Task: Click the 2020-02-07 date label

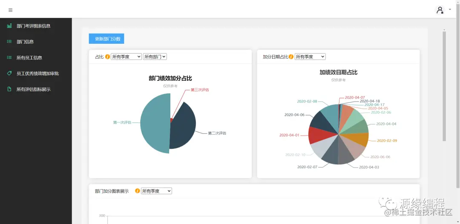Action: pyautogui.click(x=308, y=167)
